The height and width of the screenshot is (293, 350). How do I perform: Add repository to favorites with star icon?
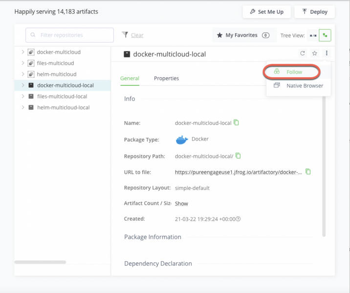314,53
